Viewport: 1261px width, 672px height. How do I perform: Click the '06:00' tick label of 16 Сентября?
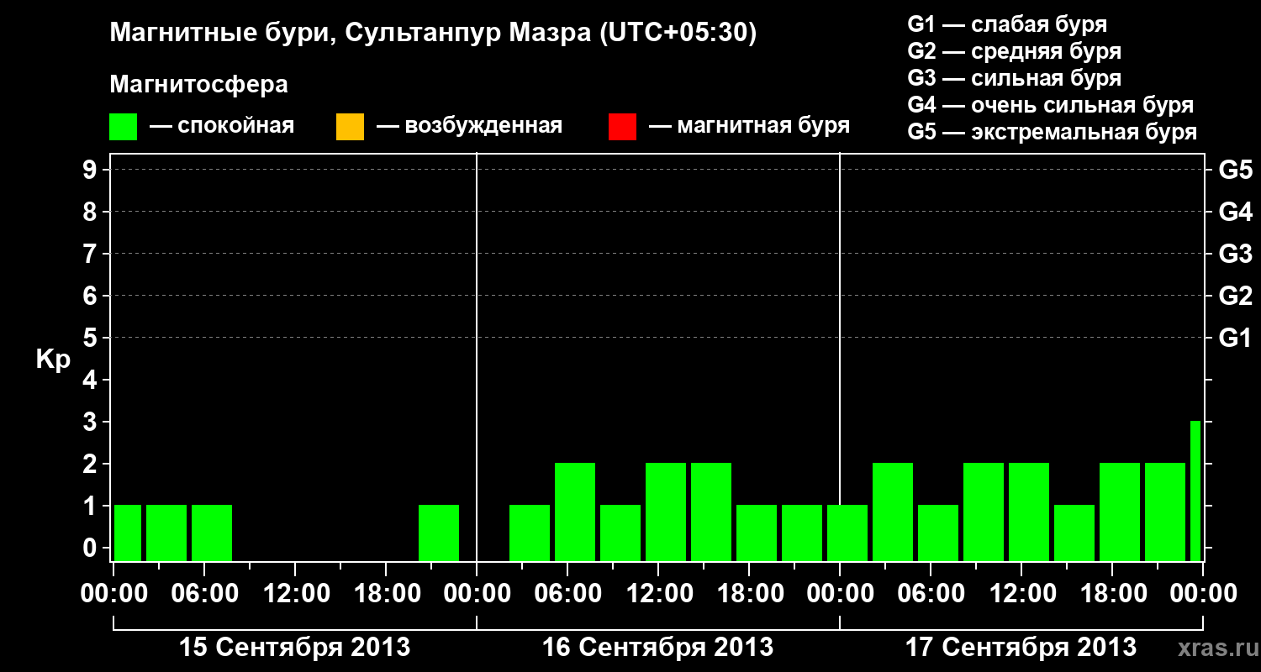pyautogui.click(x=567, y=594)
